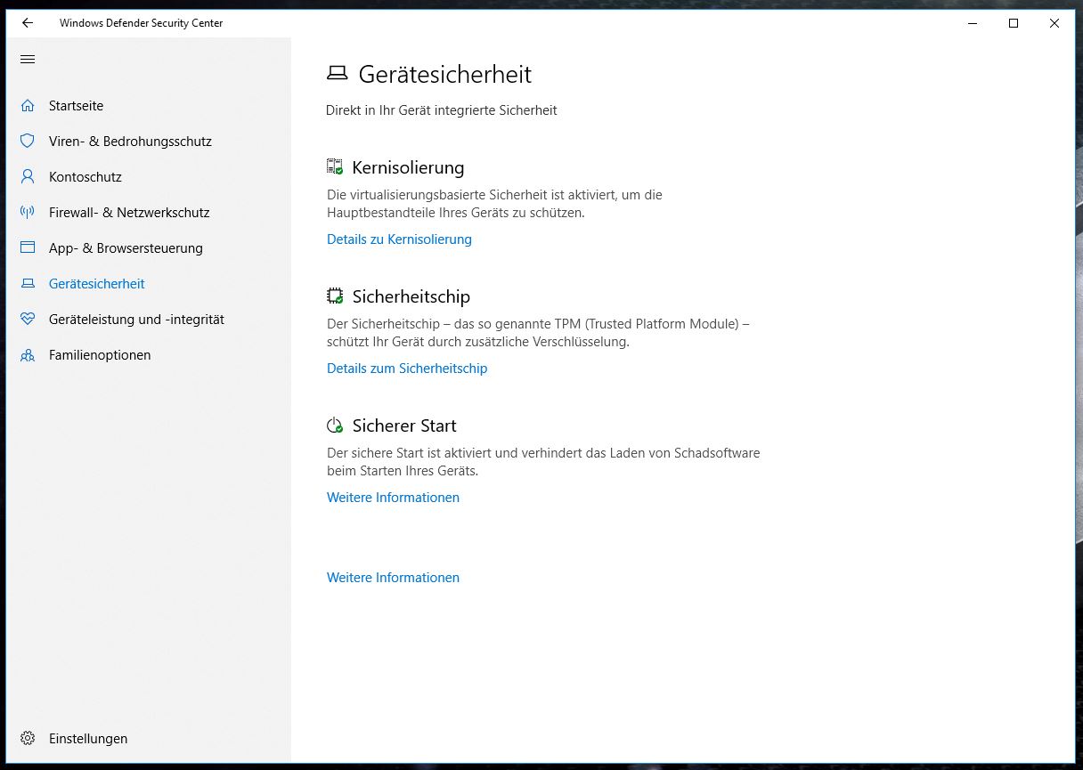
Task: Click the Startseite home icon
Action: pyautogui.click(x=28, y=106)
